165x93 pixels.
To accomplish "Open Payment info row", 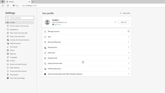I will click(87, 58).
